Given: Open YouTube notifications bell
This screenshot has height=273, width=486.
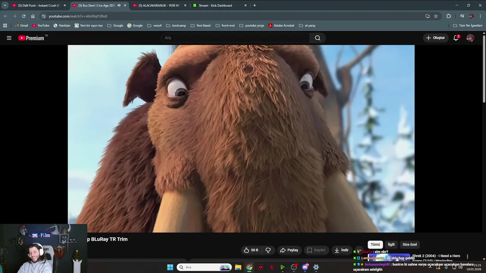Looking at the screenshot, I should point(456,38).
